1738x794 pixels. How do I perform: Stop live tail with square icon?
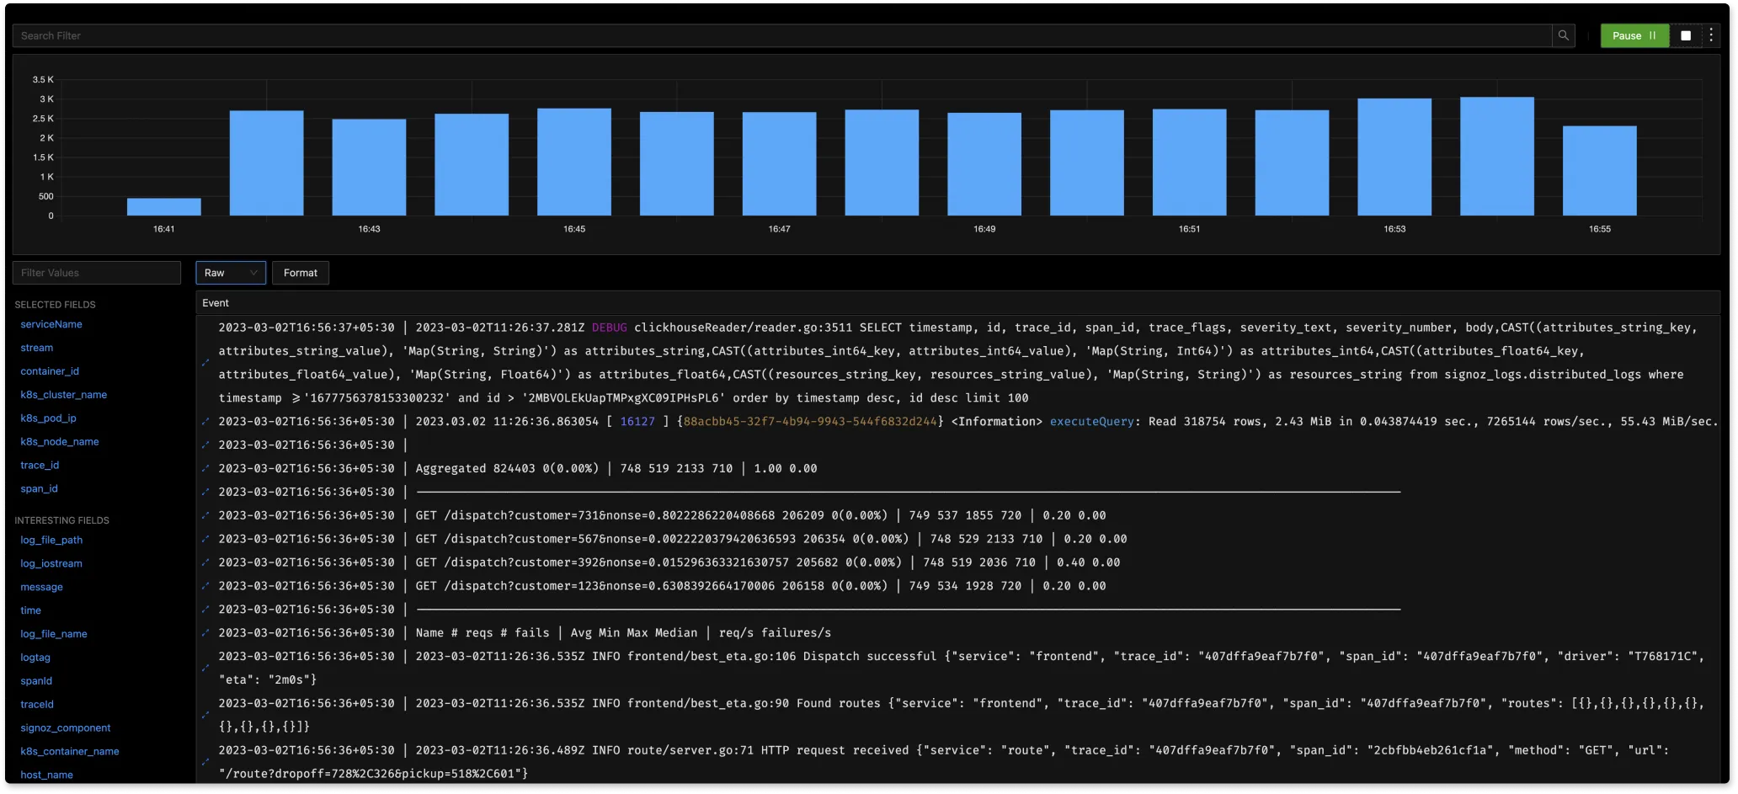click(x=1685, y=35)
